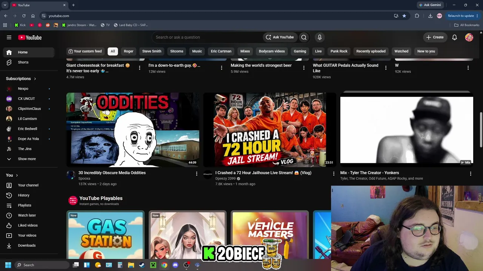Bookmark this page with the star
483x271 pixels.
404,16
